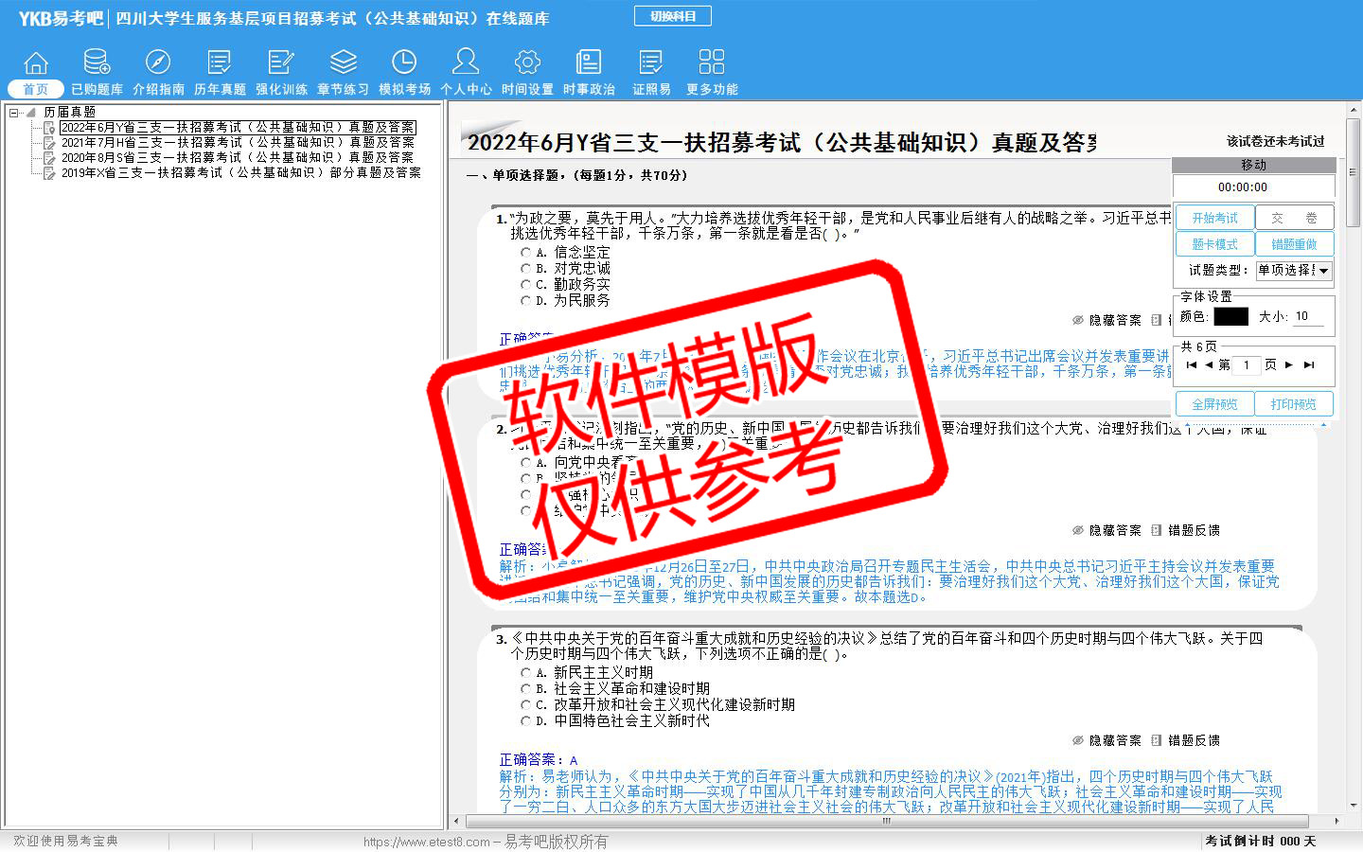Go to the next page arrow
Screen dimensions: 1363x852
pyautogui.click(x=1288, y=364)
